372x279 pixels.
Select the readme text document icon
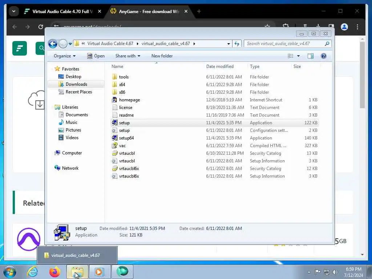click(114, 115)
